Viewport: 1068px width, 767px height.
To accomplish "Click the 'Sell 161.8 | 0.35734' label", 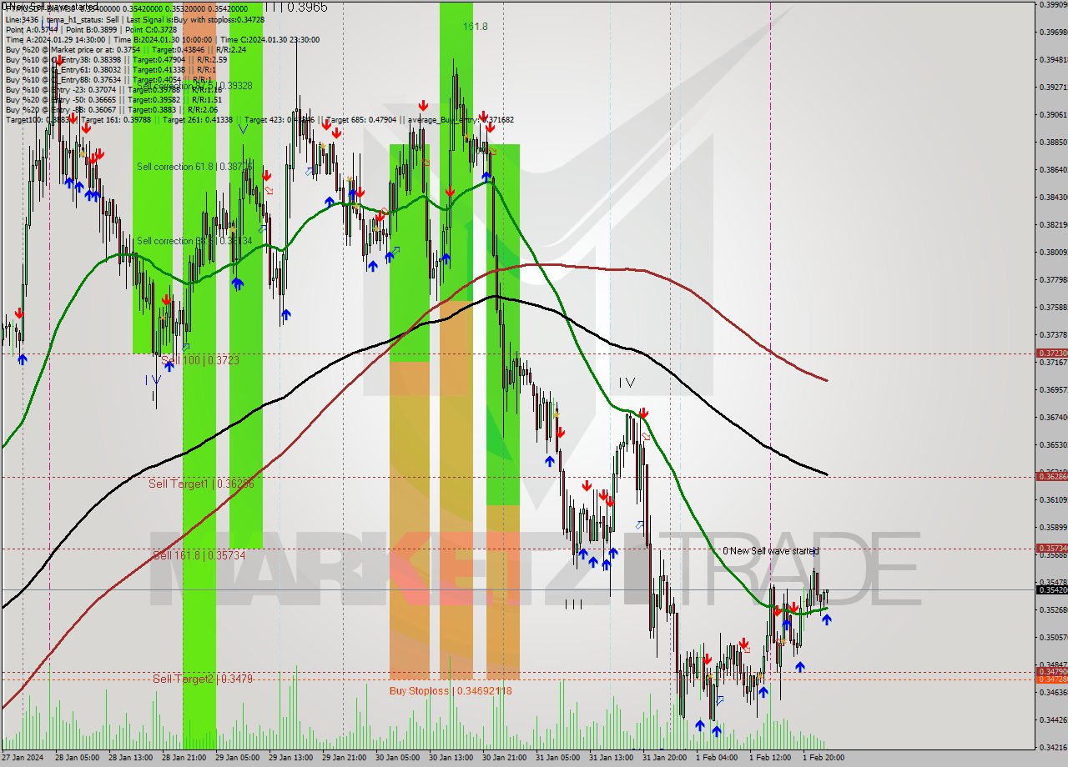I will click(199, 555).
